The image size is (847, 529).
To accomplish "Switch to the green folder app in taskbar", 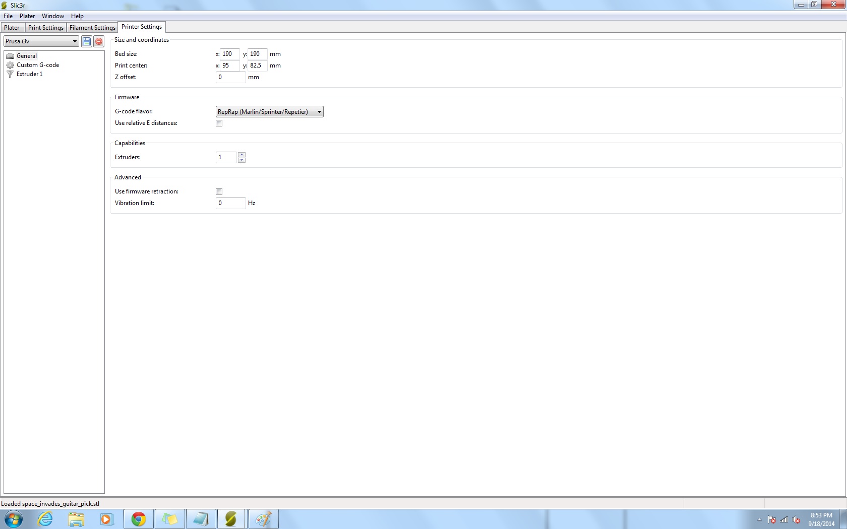I will point(170,519).
